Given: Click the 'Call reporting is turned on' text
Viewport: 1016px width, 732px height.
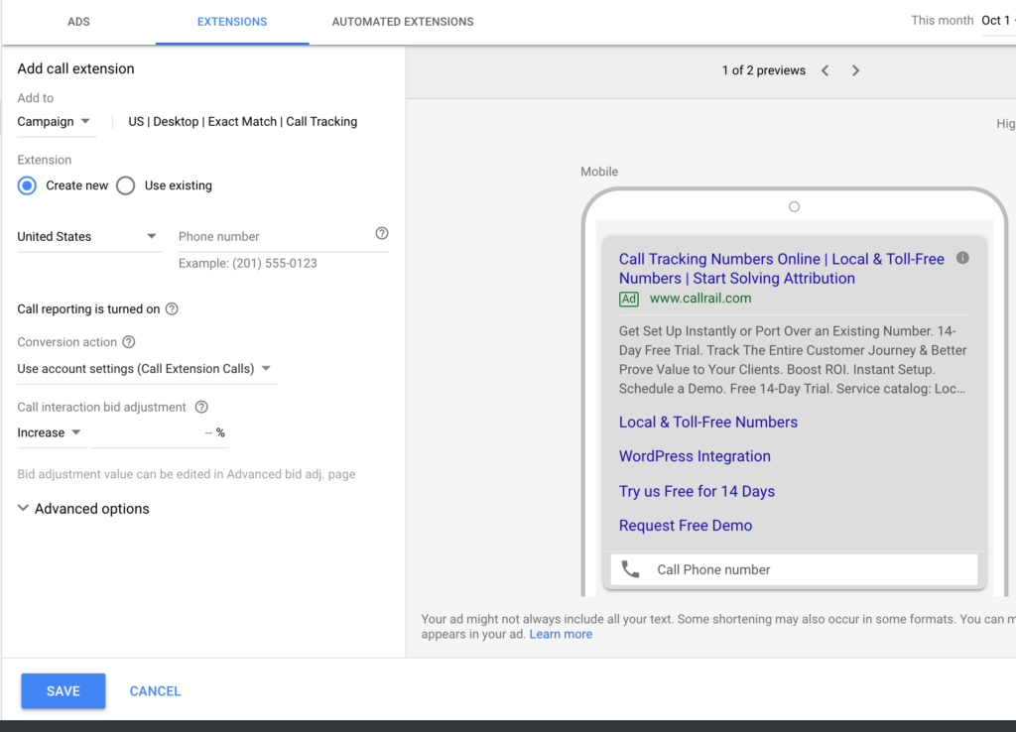Looking at the screenshot, I should coord(88,309).
